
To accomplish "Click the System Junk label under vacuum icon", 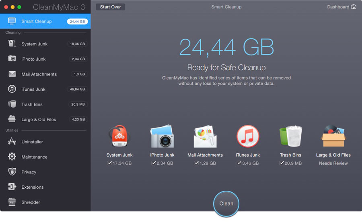I will click(119, 155).
